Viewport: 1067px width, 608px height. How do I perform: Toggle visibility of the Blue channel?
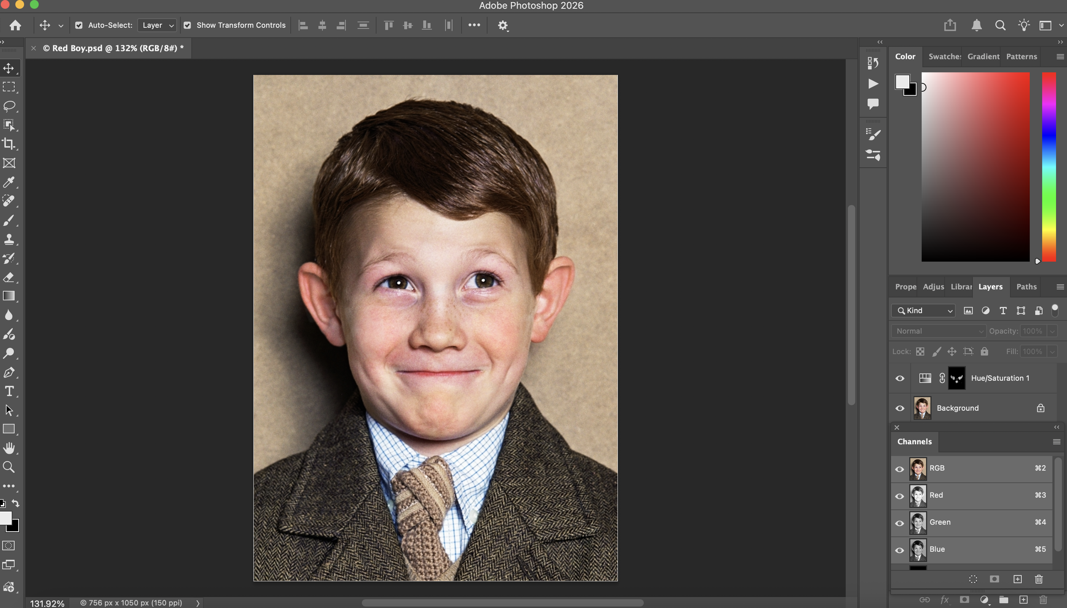coord(900,550)
